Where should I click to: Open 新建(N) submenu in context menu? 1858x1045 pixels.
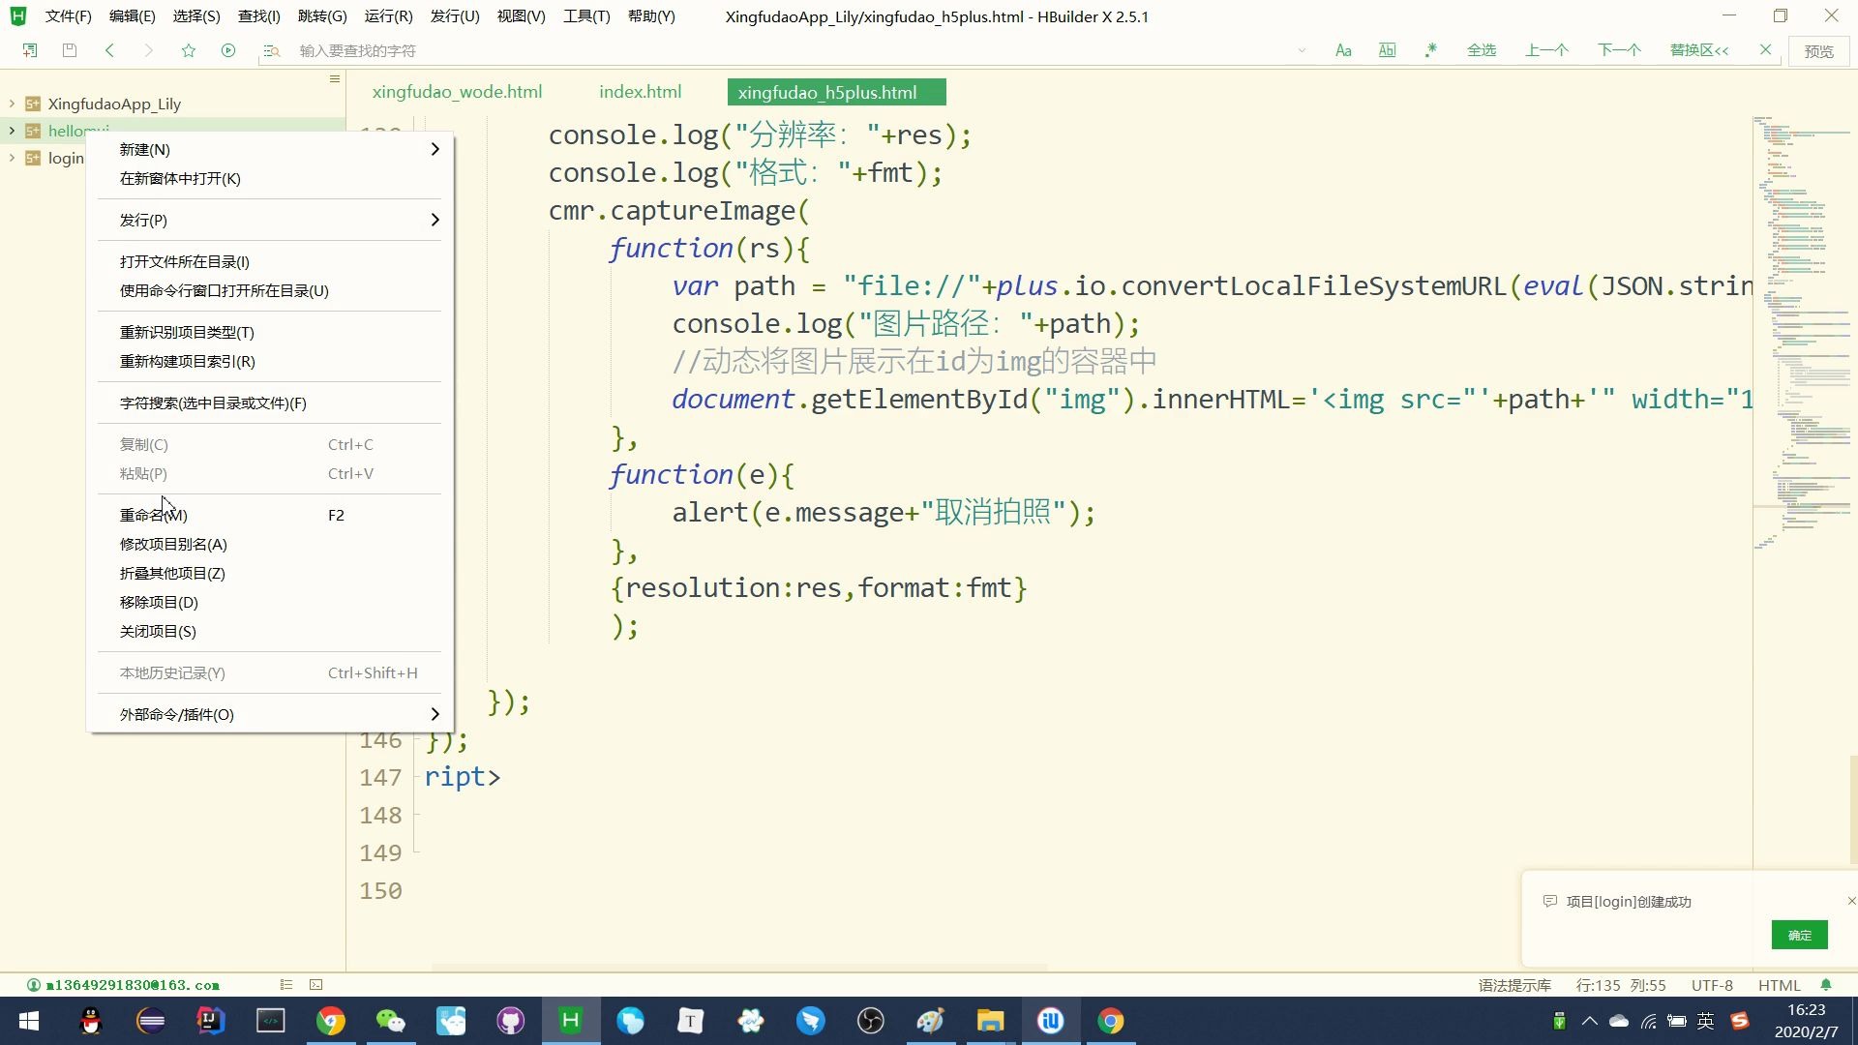tap(270, 149)
